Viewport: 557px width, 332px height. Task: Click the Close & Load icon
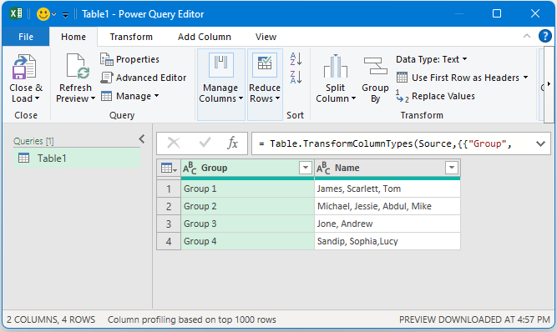(24, 67)
